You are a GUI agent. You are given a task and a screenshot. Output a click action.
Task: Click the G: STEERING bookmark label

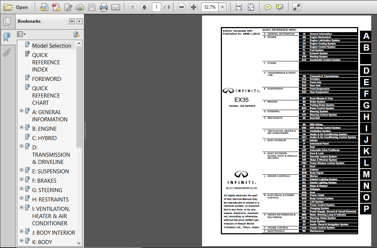point(47,190)
